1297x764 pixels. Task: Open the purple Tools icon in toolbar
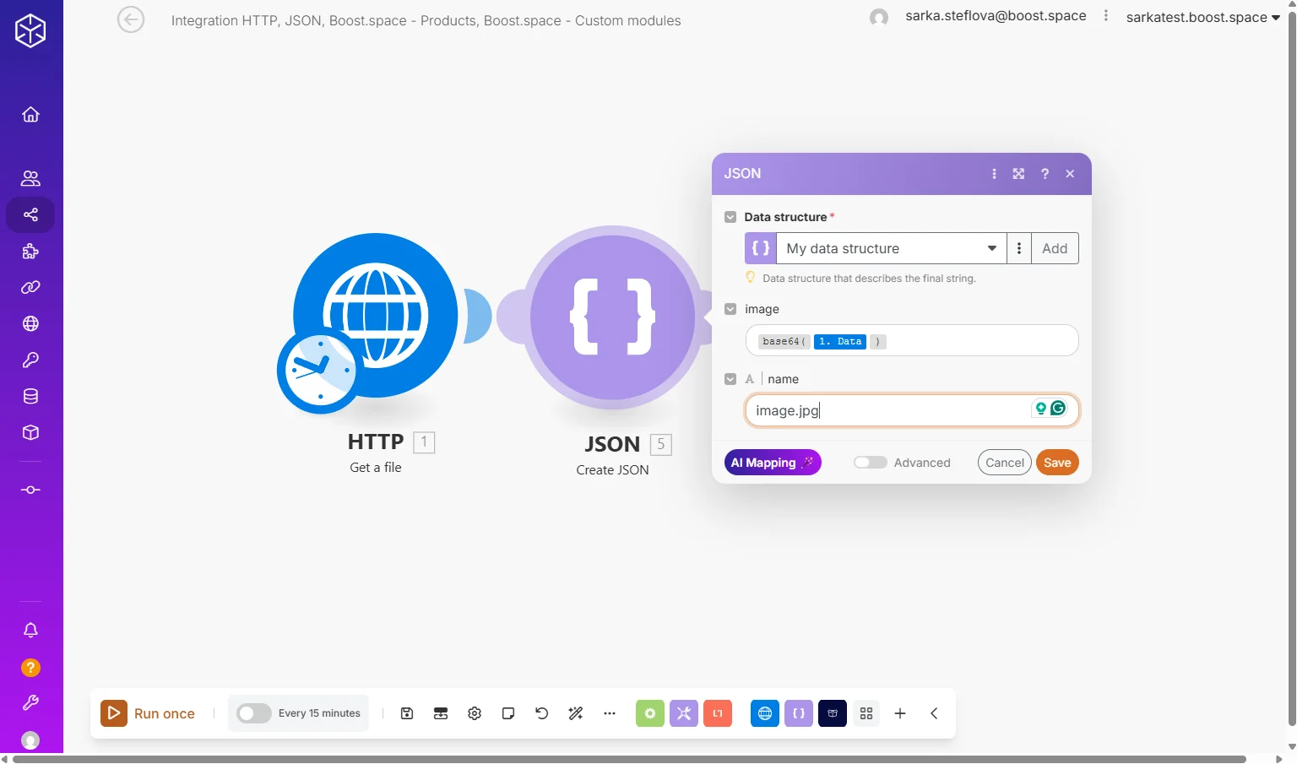684,713
